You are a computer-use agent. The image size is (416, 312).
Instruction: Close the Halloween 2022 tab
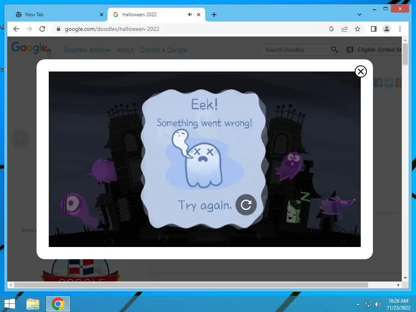click(198, 15)
